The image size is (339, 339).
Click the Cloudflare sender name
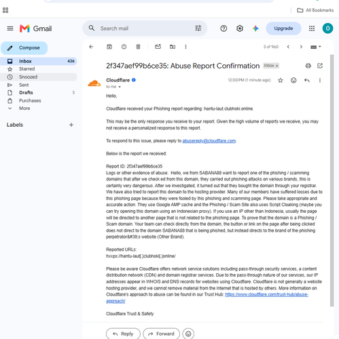[x=118, y=80]
